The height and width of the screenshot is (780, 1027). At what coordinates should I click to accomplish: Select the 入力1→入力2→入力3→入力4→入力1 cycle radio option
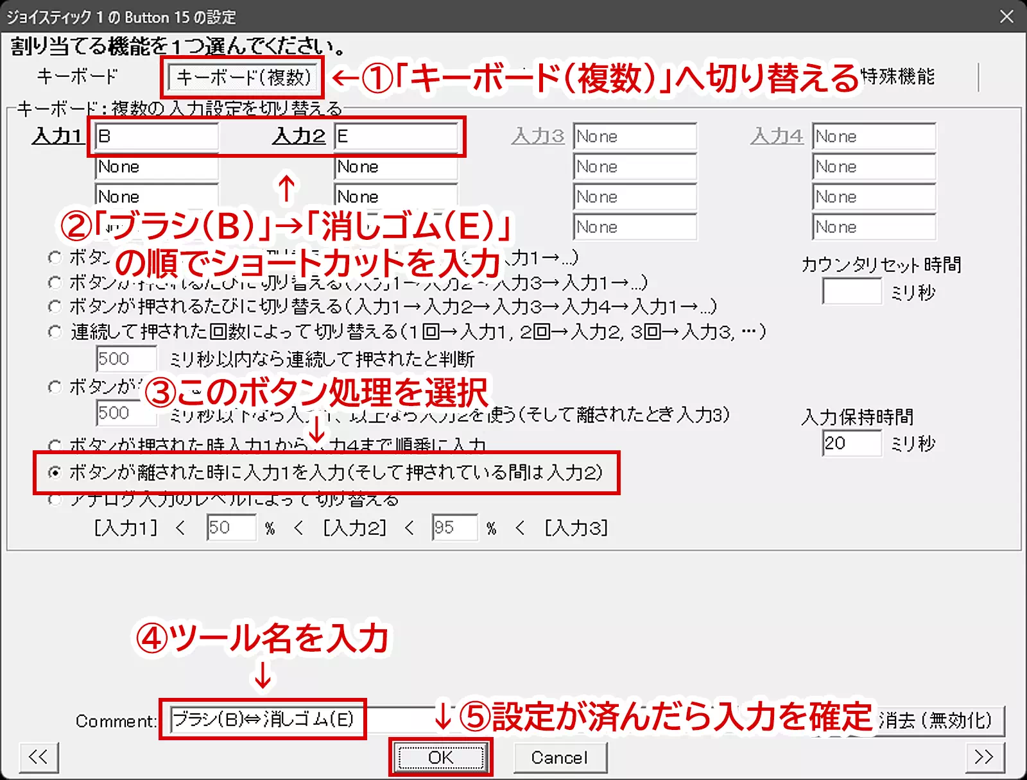[x=55, y=307]
